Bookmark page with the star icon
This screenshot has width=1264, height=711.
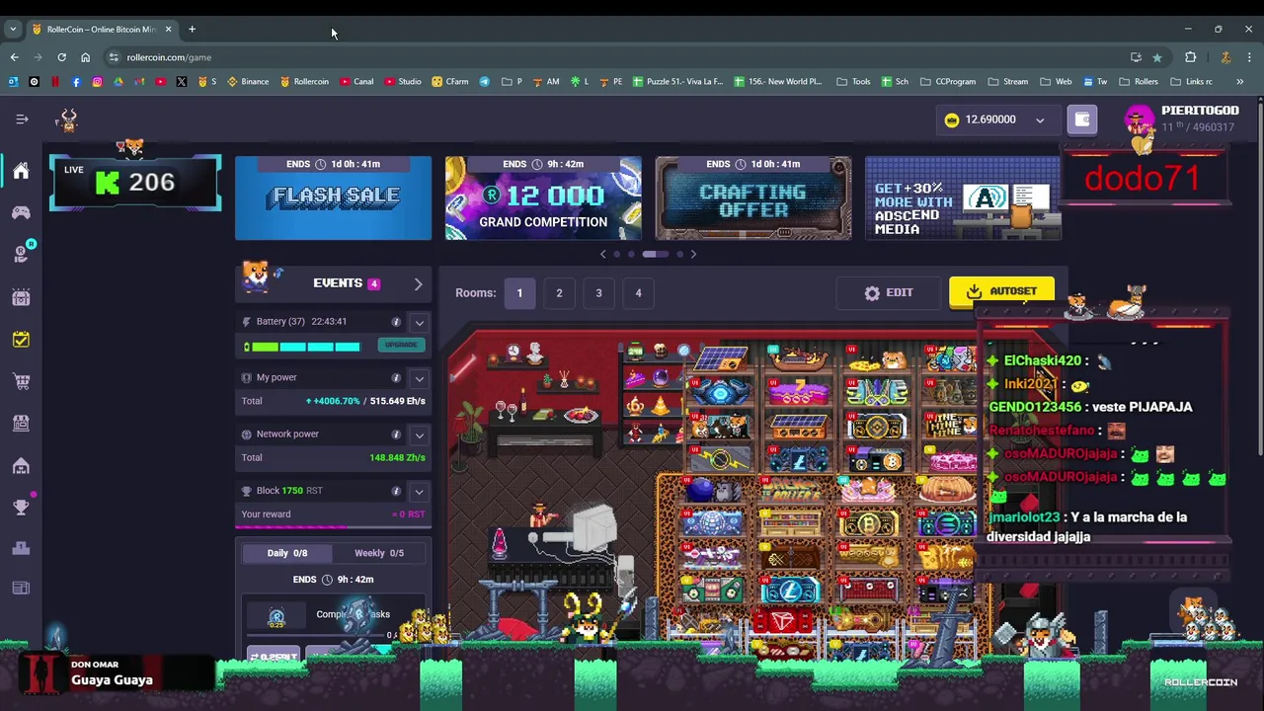click(1157, 57)
